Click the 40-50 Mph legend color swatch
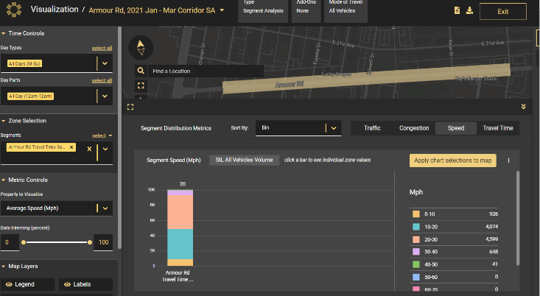 (x=416, y=264)
